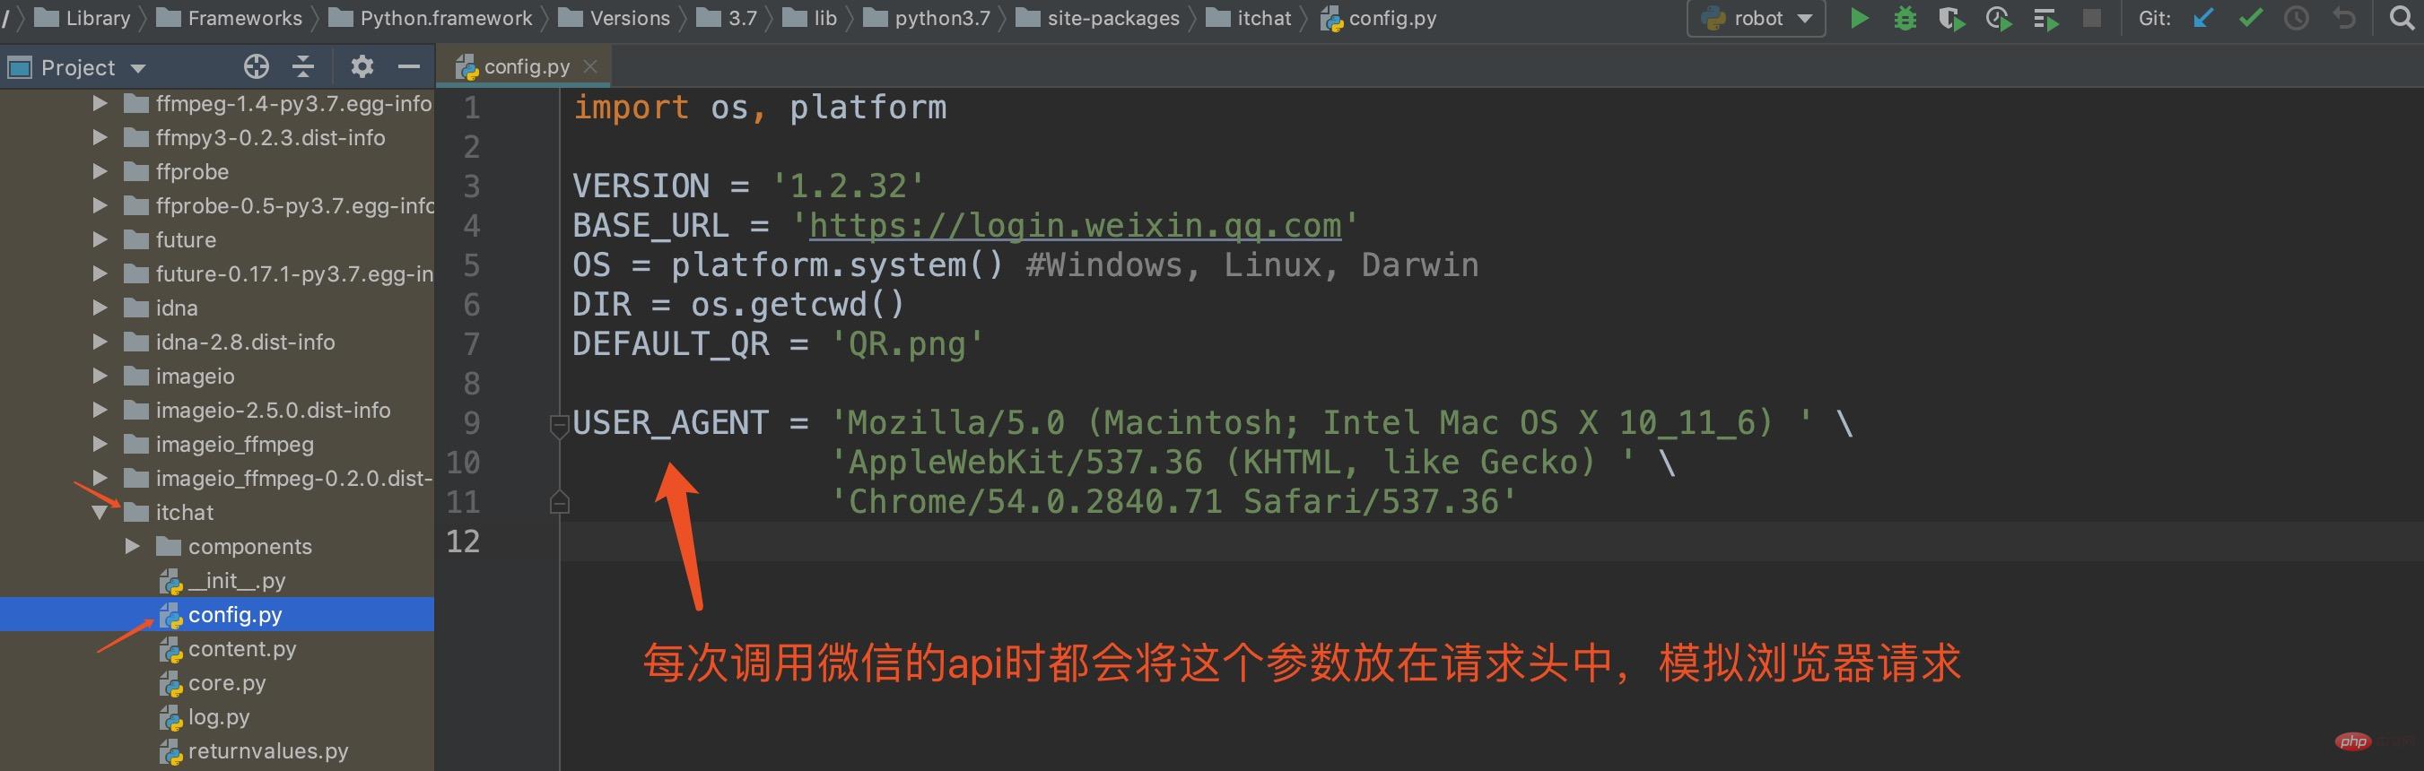Open Git history clock icon
Image resolution: width=2424 pixels, height=771 pixels.
click(x=2296, y=18)
